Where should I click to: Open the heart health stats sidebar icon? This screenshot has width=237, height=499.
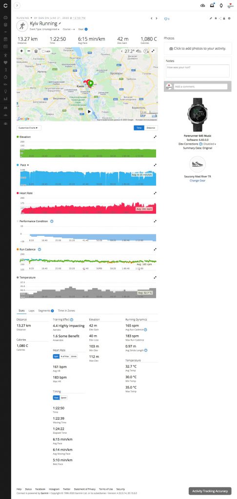tap(5, 63)
